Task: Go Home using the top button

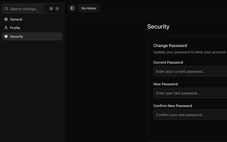Action: 89,8
